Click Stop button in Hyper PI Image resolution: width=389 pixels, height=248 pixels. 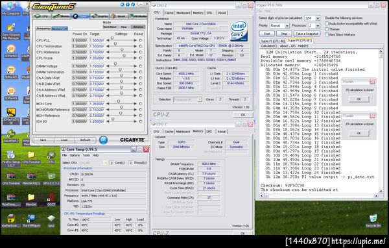pos(284,34)
